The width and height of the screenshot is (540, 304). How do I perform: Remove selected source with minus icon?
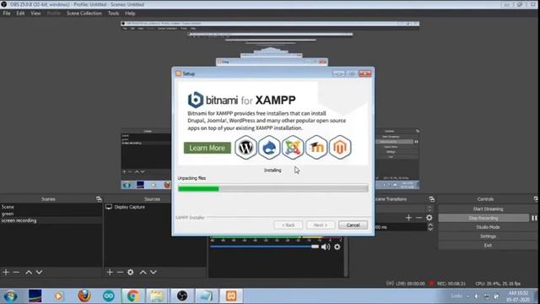coord(120,272)
